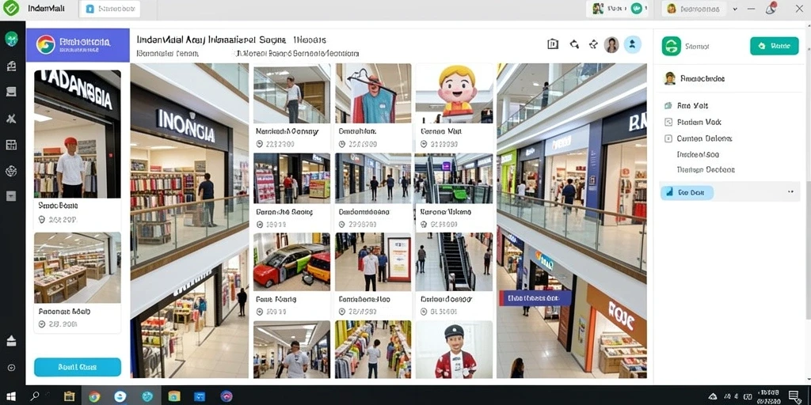This screenshot has height=405, width=811.
Task: Open the man in red jacket and cap thumbnail
Action: click(454, 350)
